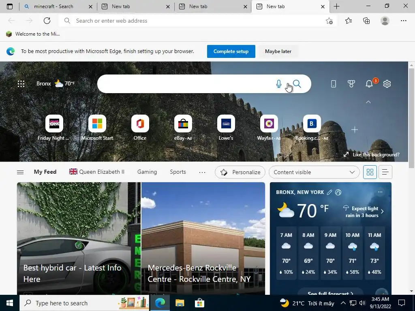The image size is (415, 311).
Task: Open the Lowe's quick link tile
Action: coord(226,124)
